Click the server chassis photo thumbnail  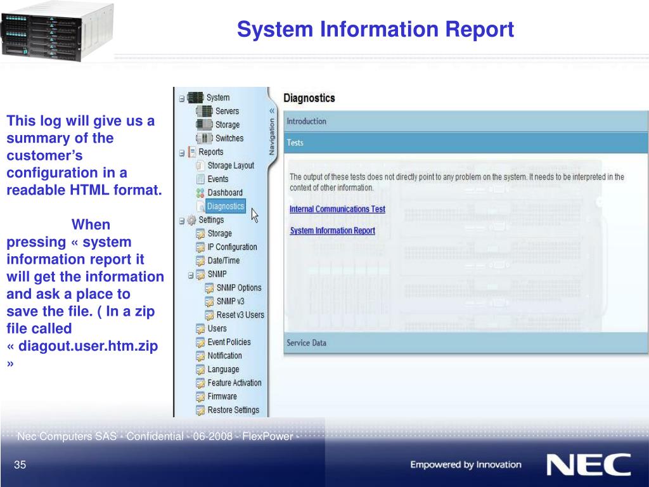click(57, 32)
